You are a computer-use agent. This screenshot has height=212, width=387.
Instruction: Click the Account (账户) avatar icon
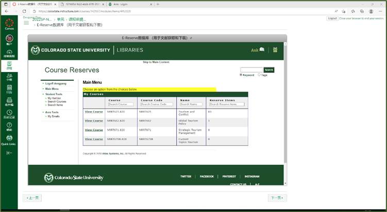9,38
